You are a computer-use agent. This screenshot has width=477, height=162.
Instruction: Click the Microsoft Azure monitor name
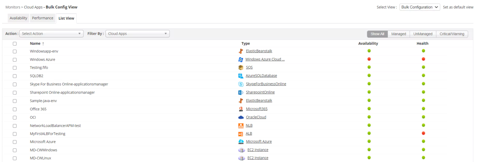tap(43, 142)
